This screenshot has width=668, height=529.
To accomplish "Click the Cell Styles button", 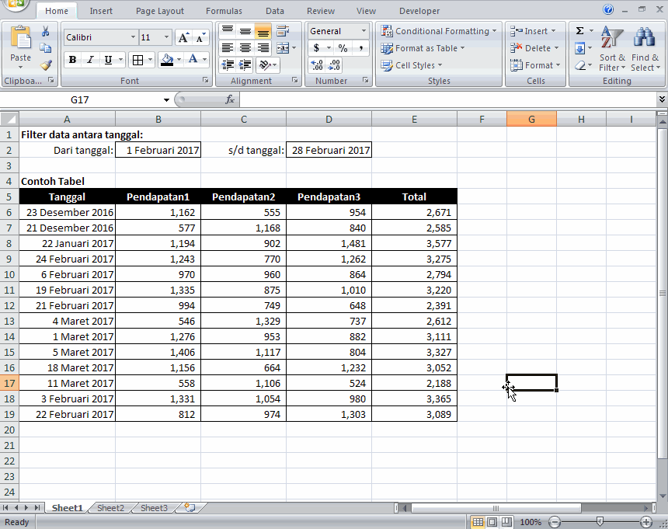I will (416, 66).
